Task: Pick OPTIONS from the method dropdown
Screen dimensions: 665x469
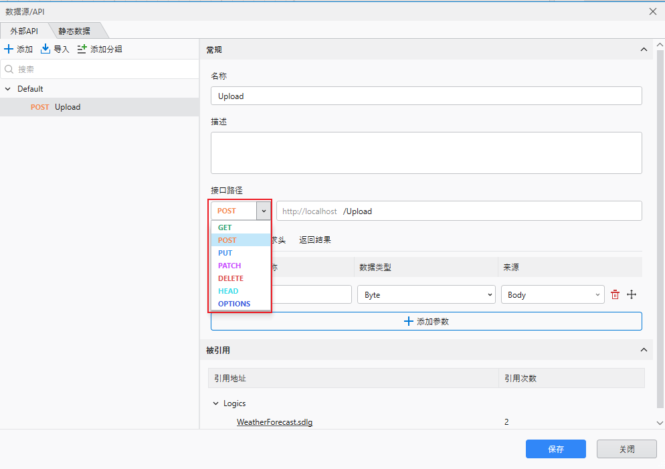Action: (x=234, y=304)
